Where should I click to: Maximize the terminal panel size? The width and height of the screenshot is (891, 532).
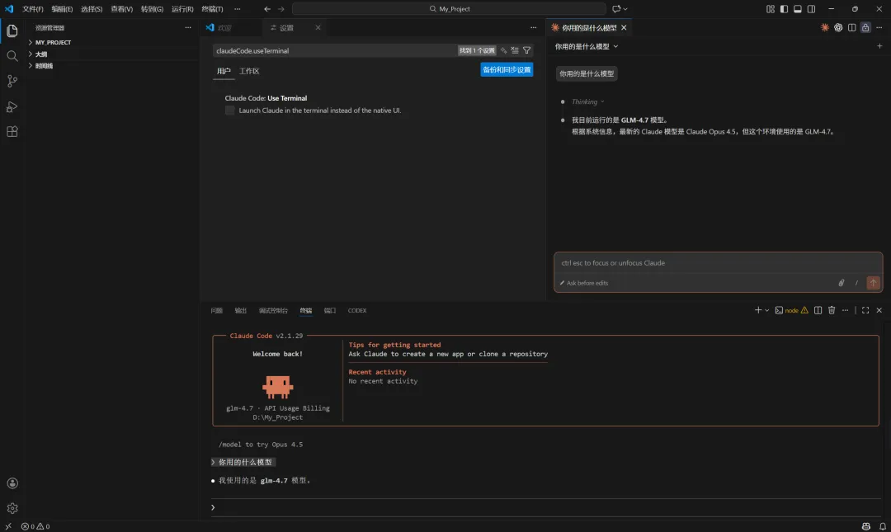pyautogui.click(x=865, y=310)
